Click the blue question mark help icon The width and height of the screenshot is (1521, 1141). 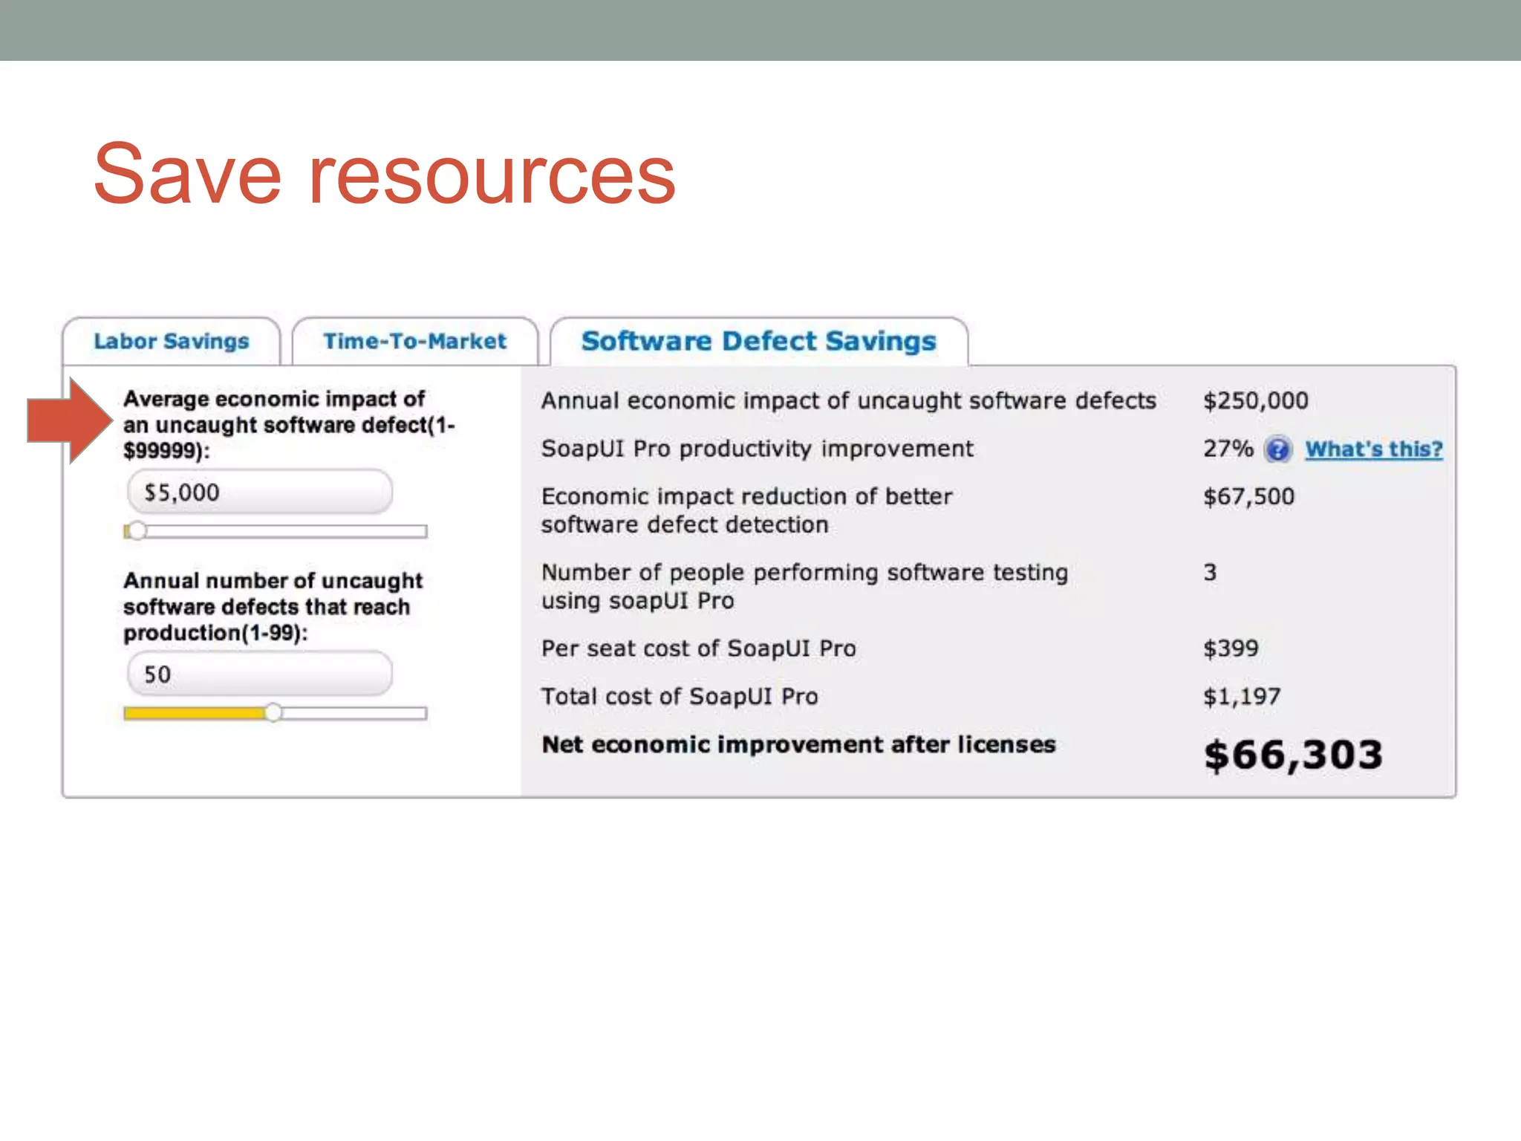(1277, 449)
